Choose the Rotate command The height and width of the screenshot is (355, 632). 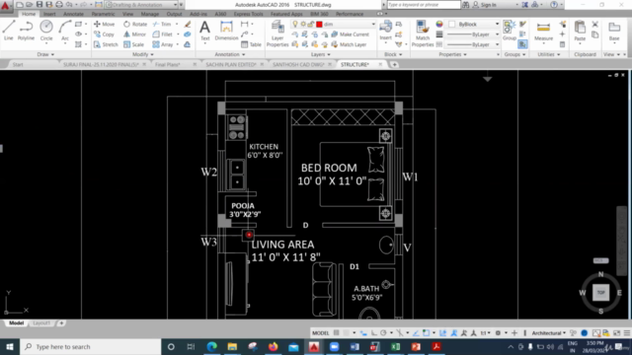[x=135, y=24]
